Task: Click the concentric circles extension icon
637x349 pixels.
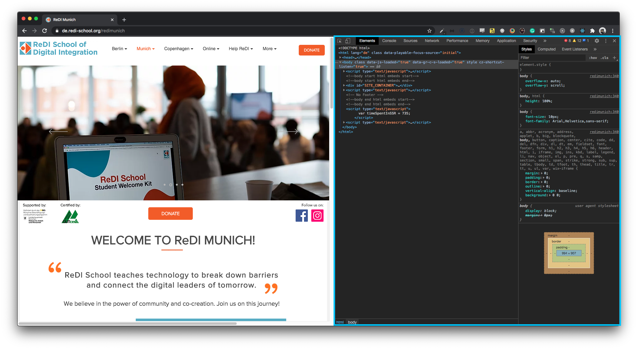Action: pyautogui.click(x=562, y=31)
